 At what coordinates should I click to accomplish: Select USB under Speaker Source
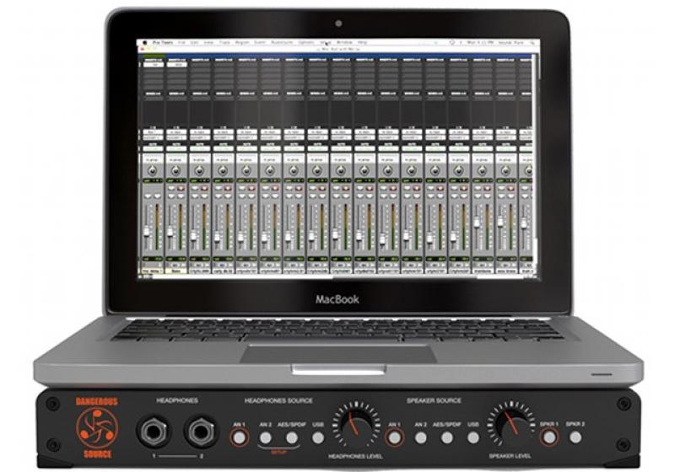tap(473, 437)
